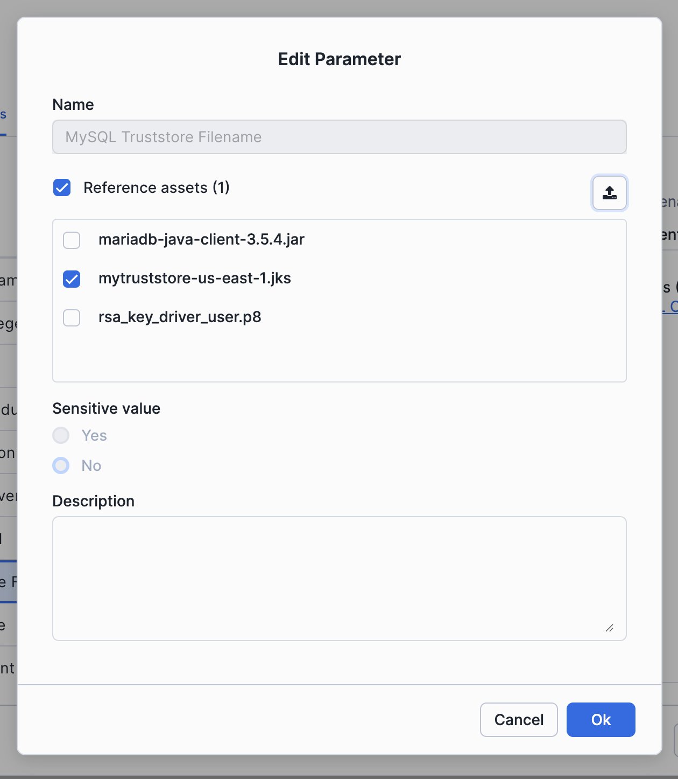This screenshot has height=779, width=678.
Task: Check the rsa_key_driver_user.p8 asset
Action: pyautogui.click(x=71, y=318)
